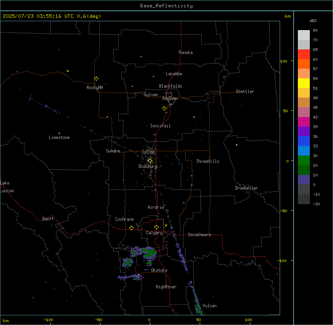The width and height of the screenshot is (333, 325).
Task: Click the Strathmore town label
Action: click(199, 235)
